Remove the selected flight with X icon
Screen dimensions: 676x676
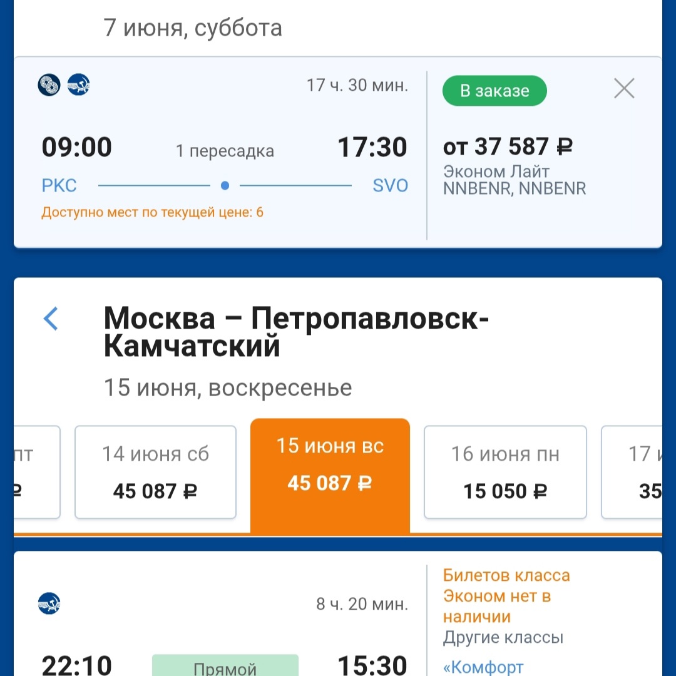click(624, 89)
